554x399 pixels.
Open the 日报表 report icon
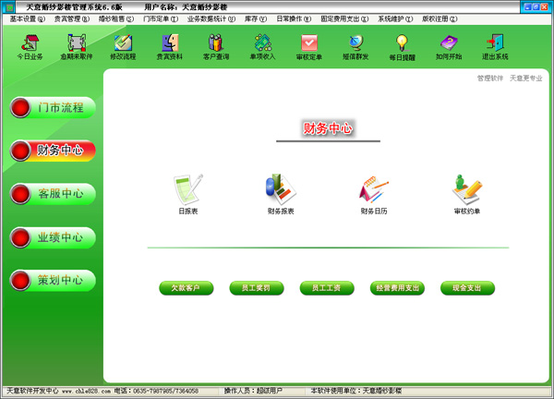point(187,191)
